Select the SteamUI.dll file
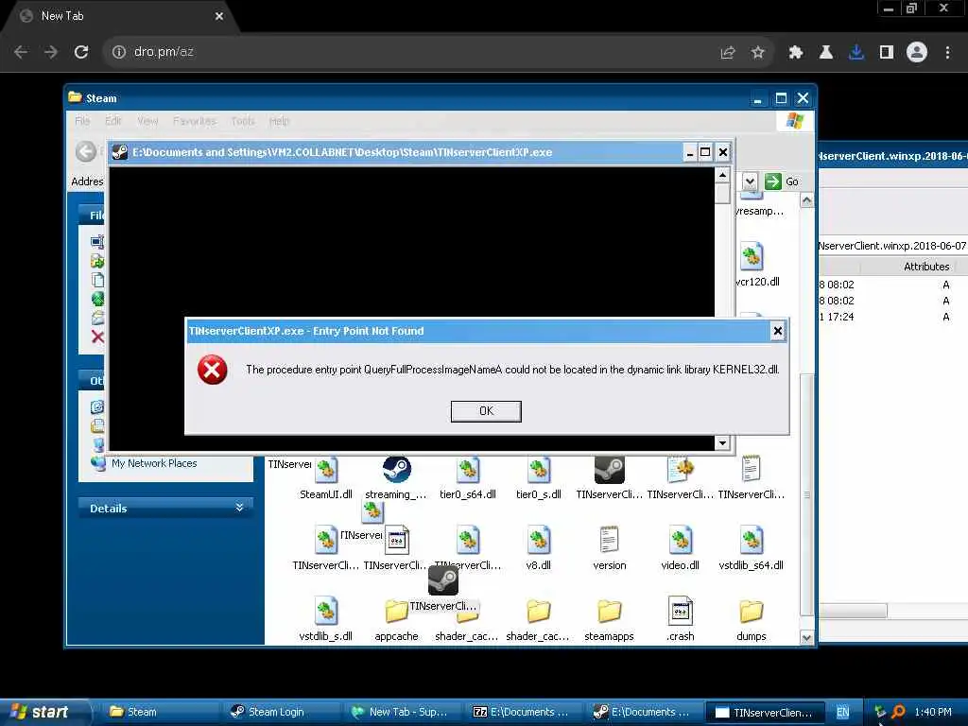This screenshot has width=968, height=726. coord(326,477)
